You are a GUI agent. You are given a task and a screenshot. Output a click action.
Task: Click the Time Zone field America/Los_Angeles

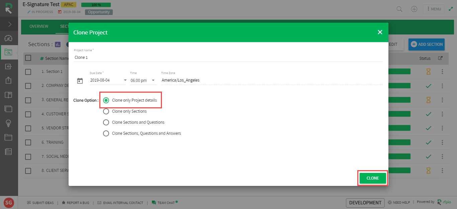pos(272,80)
